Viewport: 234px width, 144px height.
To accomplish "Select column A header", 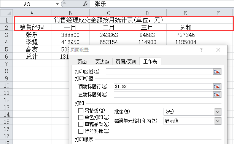I will (x=32, y=13).
